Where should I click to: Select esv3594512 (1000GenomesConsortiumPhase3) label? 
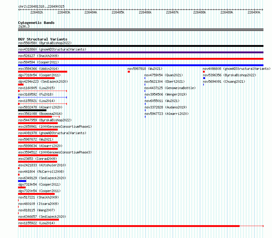55,152
